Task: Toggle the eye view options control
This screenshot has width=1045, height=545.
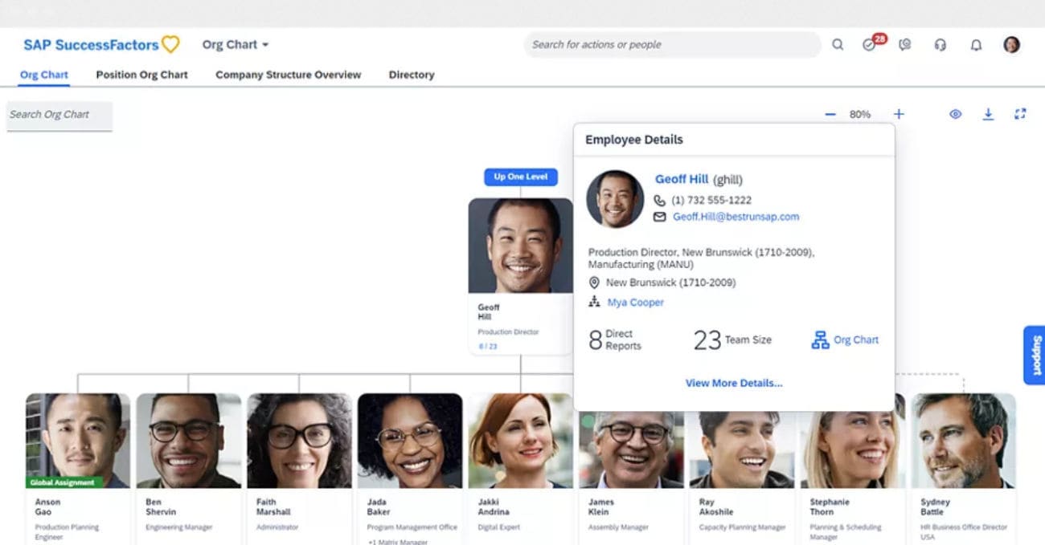Action: (955, 114)
